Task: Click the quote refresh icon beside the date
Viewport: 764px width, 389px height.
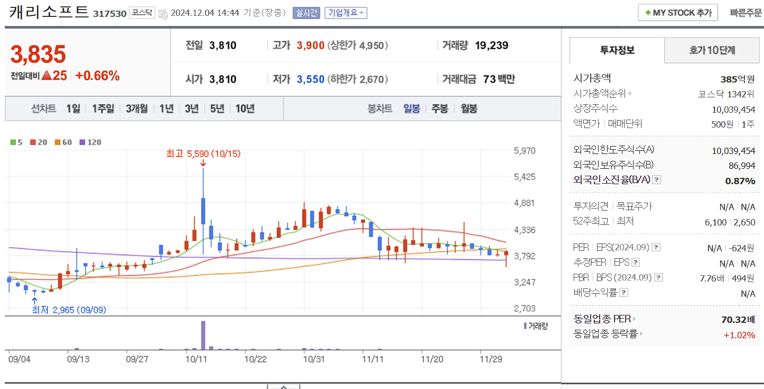Action: pos(163,14)
